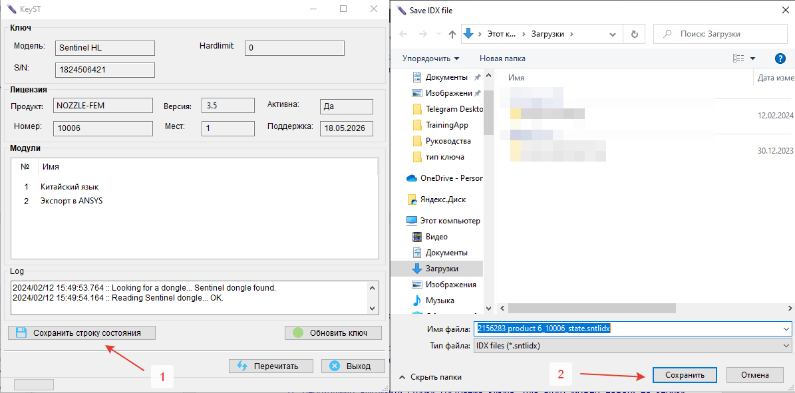Select module row Экспорт в ANSYS

coord(71,201)
